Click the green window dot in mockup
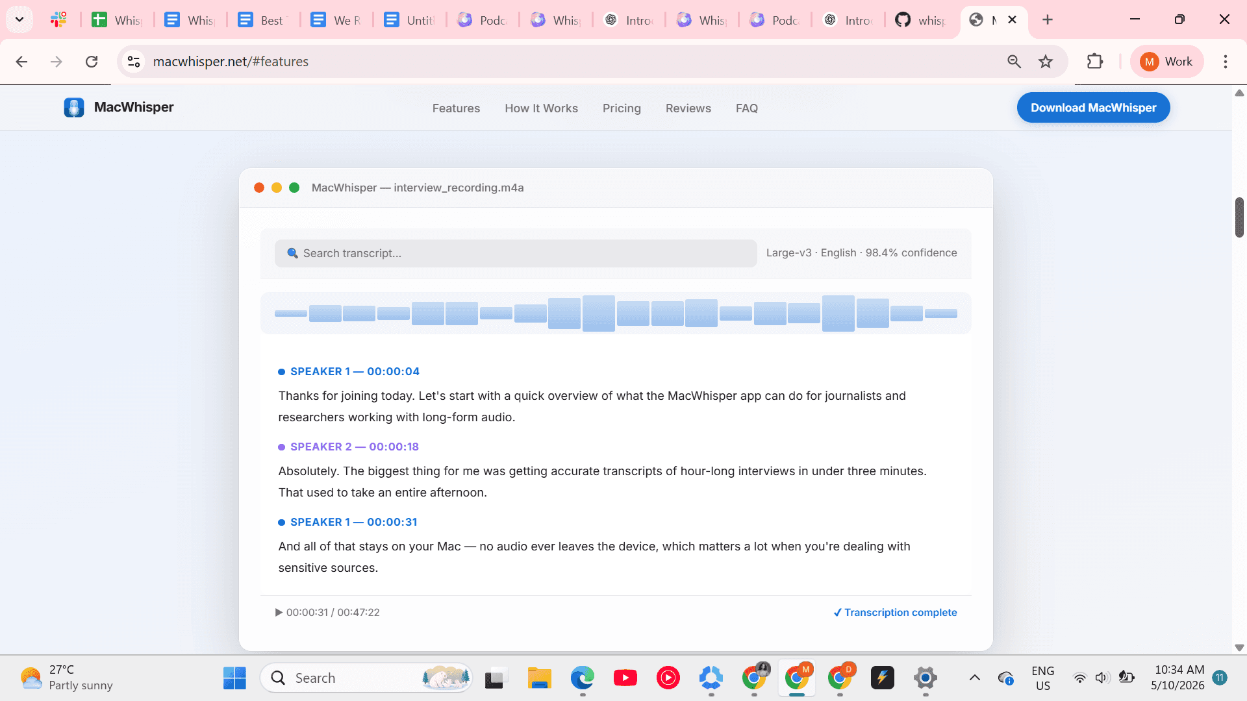This screenshot has height=701, width=1247. click(x=294, y=188)
